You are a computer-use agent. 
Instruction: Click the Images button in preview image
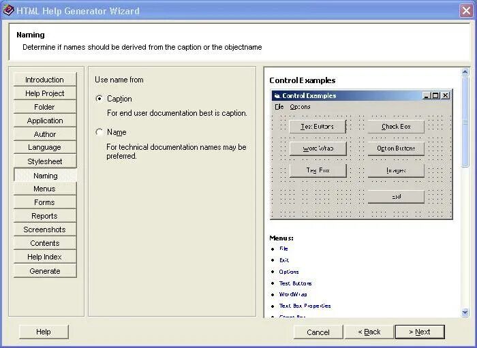[396, 170]
